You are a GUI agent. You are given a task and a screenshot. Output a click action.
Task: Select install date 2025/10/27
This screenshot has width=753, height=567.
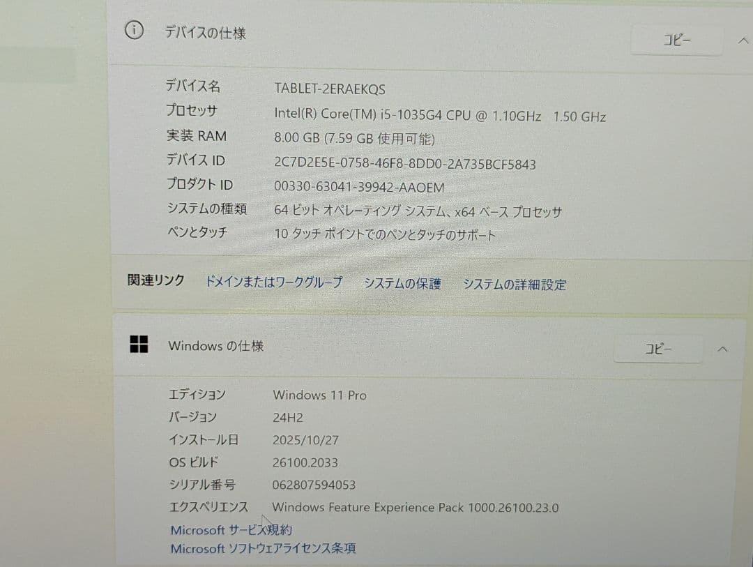point(305,440)
